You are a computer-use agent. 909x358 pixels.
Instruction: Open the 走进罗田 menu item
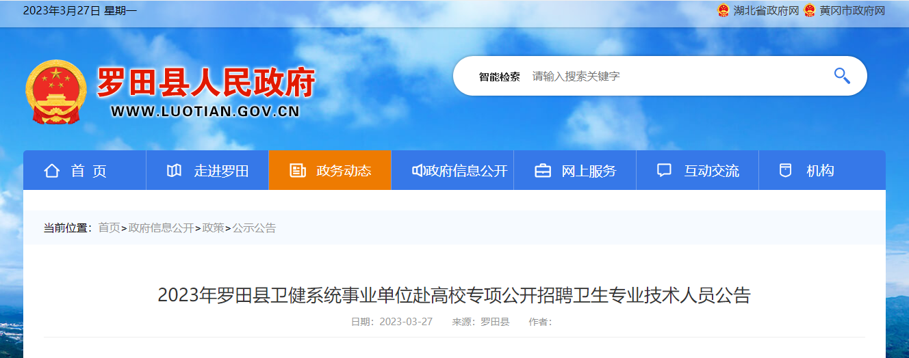coord(207,170)
